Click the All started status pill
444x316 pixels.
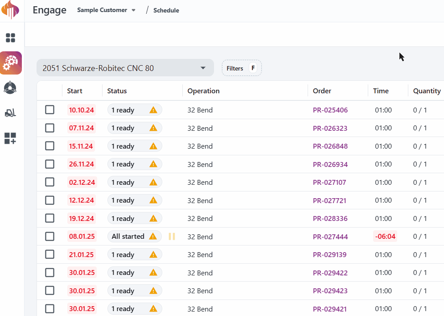coord(135,237)
